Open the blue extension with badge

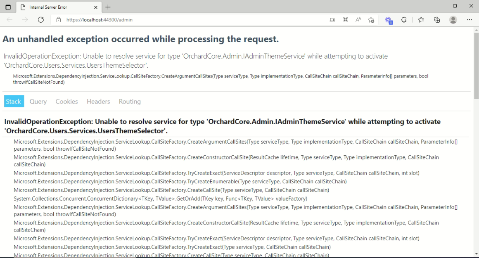(389, 20)
